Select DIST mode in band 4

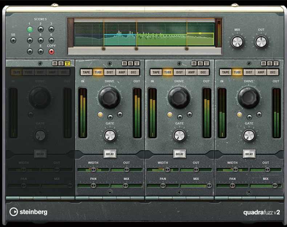click(x=249, y=72)
